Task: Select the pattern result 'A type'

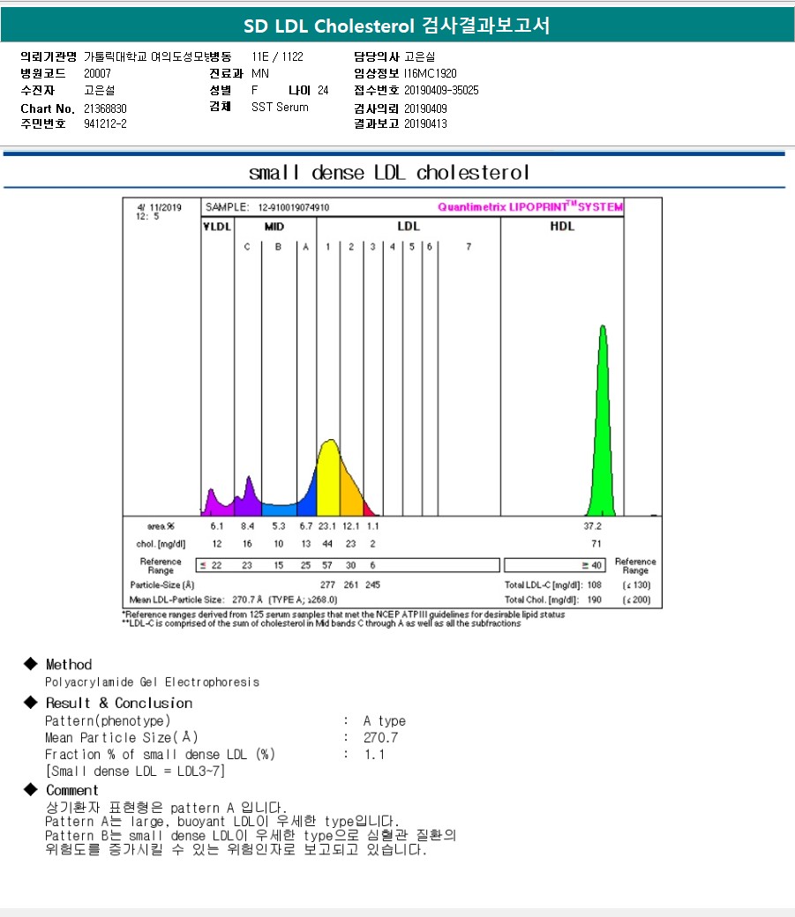Action: click(384, 721)
